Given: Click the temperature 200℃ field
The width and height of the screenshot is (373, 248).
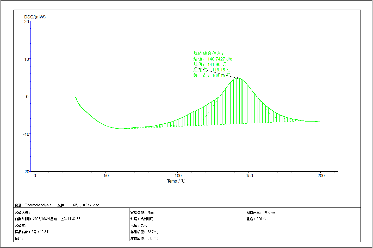Looking at the screenshot, I should point(261,219).
